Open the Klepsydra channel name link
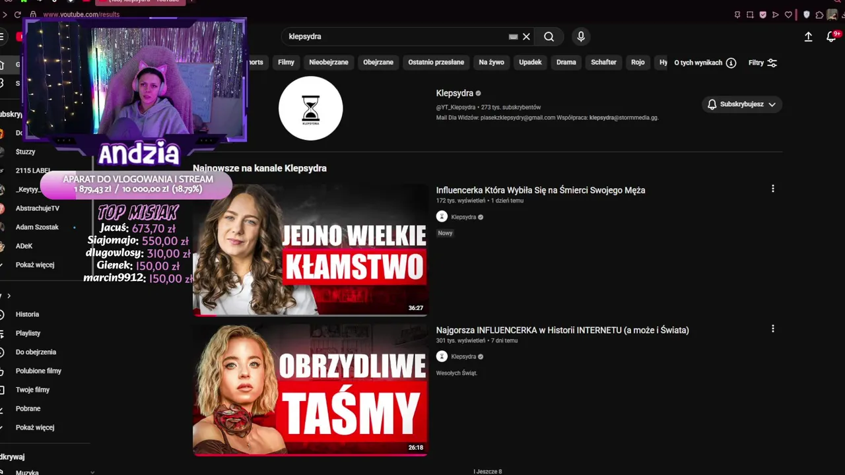 [454, 93]
